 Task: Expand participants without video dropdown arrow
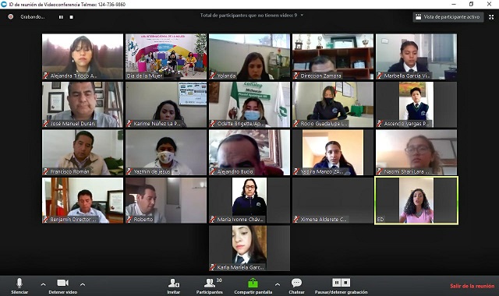click(302, 15)
